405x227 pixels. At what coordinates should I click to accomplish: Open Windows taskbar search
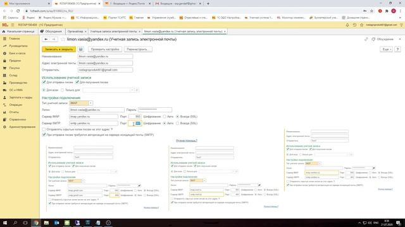(15, 223)
